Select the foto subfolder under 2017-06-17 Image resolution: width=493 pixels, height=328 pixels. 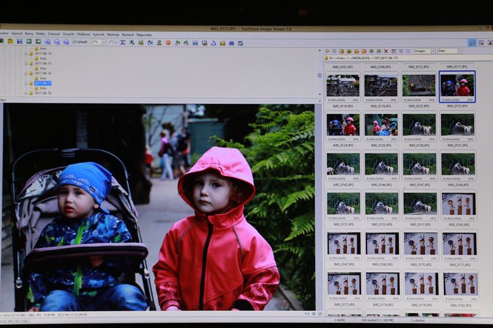[x=43, y=88]
